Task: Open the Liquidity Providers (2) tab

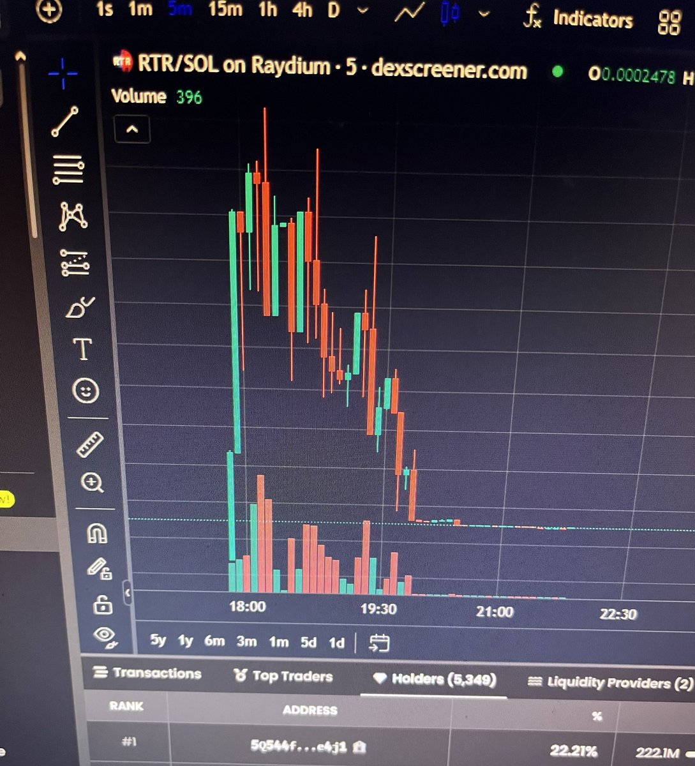Action: tap(611, 682)
